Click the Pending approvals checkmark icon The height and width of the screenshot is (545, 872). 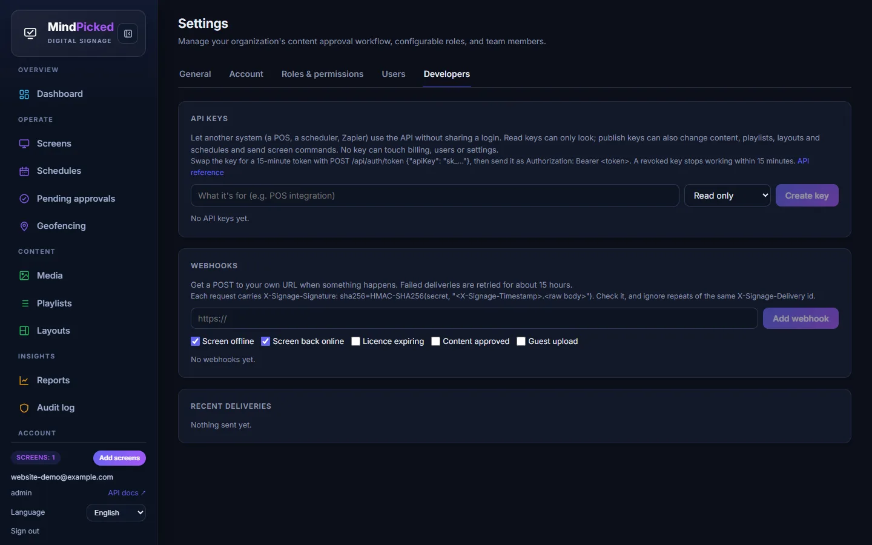point(24,199)
